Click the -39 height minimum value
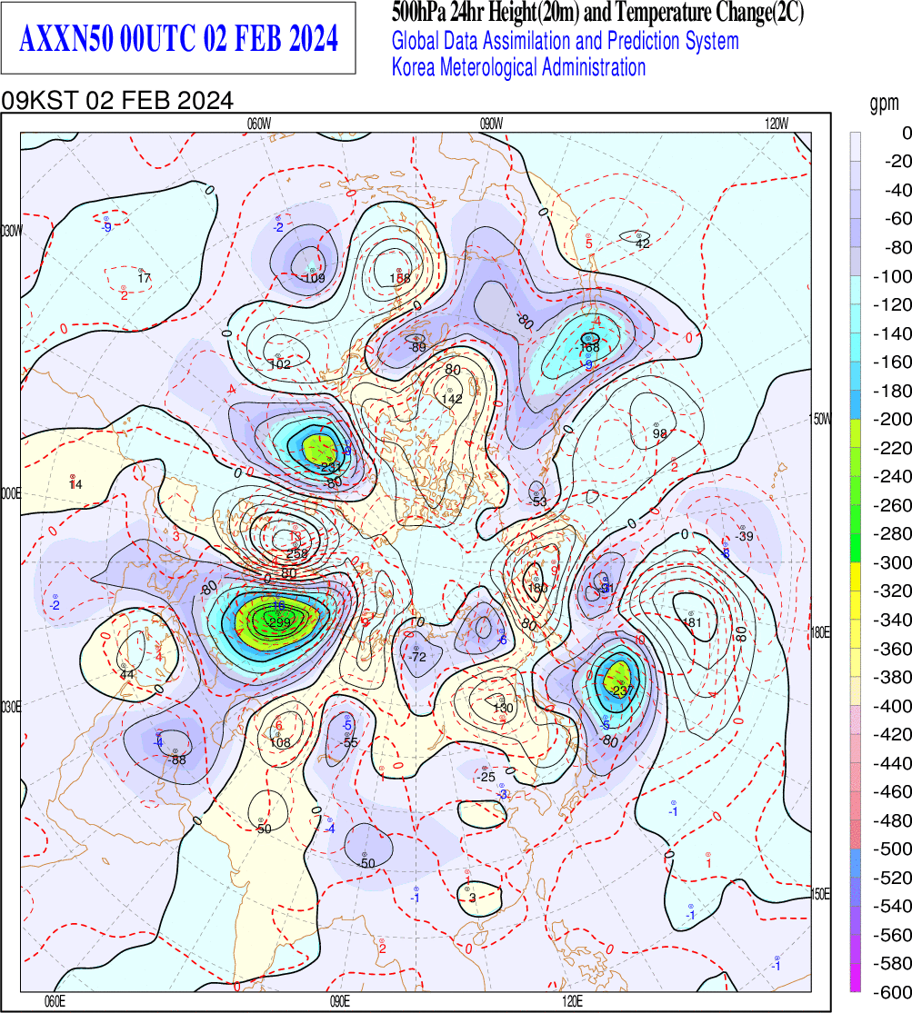Image resolution: width=912 pixels, height=1013 pixels. tap(745, 536)
